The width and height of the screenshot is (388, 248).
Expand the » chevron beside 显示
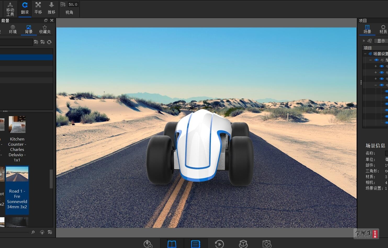[x=364, y=41]
